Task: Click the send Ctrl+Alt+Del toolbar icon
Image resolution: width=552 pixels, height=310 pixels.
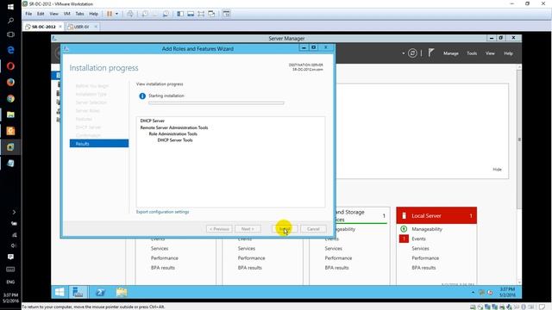Action: (x=130, y=14)
